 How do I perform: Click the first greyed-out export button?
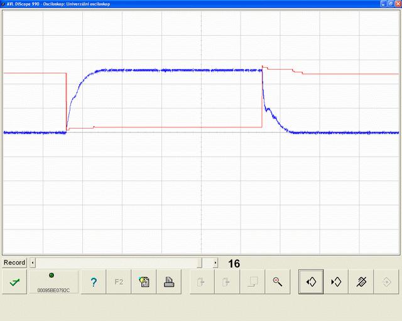click(202, 282)
